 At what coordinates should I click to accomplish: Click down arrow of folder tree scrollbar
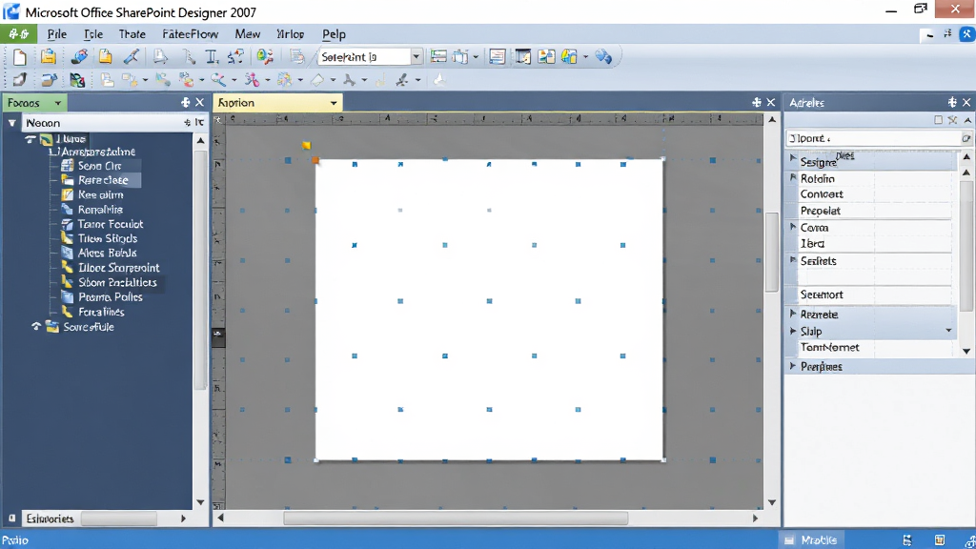coord(200,502)
